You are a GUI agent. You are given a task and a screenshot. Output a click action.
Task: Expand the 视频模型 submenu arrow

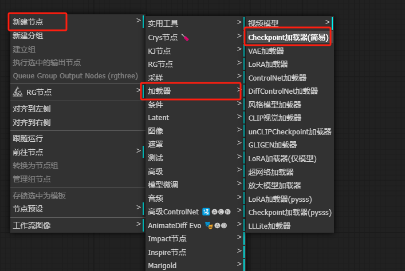pos(328,22)
